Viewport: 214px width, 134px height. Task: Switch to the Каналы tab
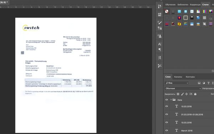coord(178,77)
